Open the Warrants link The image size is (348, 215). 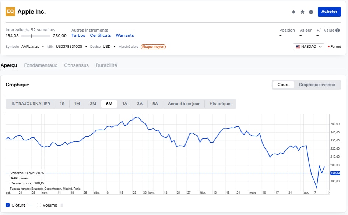125,35
